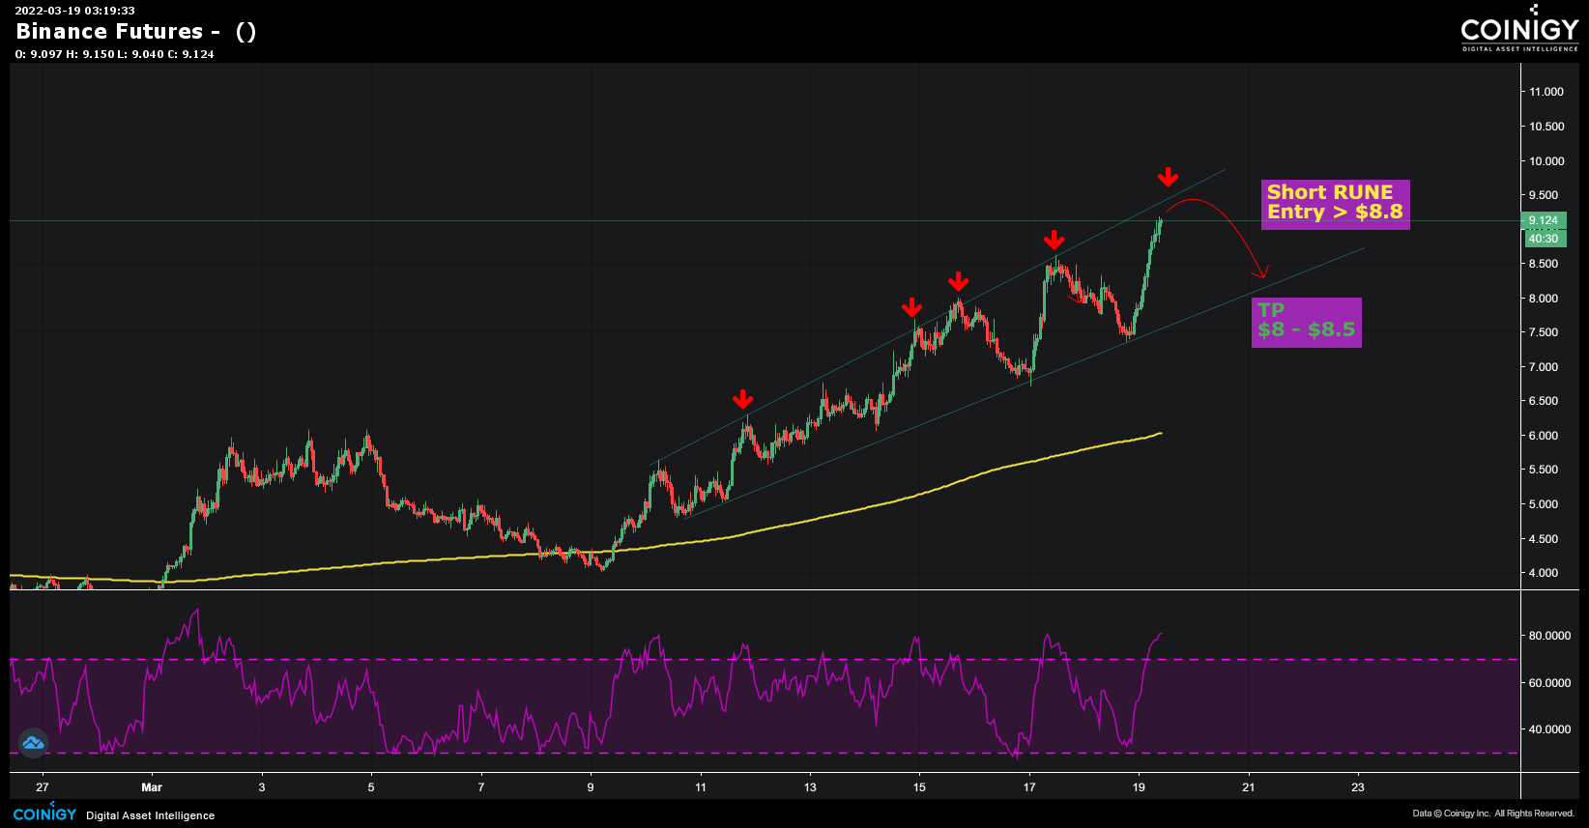Image resolution: width=1589 pixels, height=828 pixels.
Task: Select the 'Short RUNE Entry > $8.8' annotation
Action: click(1335, 204)
